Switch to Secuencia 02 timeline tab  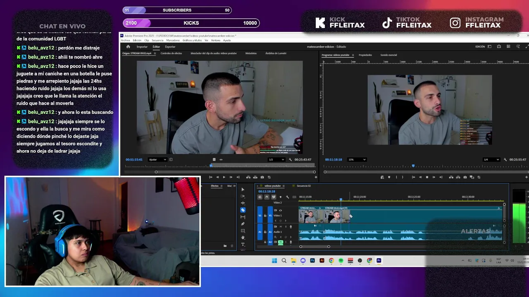[x=304, y=186]
